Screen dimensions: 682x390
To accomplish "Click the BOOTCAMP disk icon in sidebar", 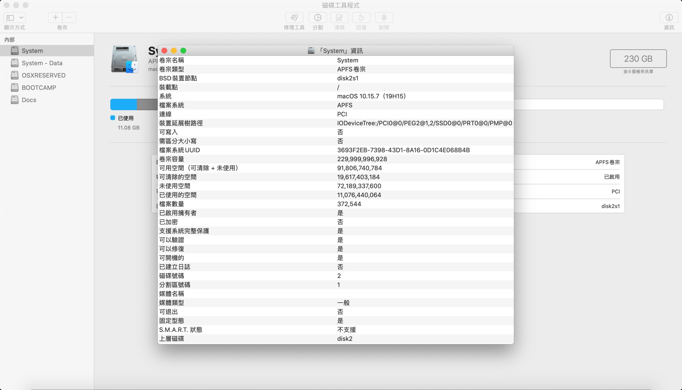I will 14,87.
